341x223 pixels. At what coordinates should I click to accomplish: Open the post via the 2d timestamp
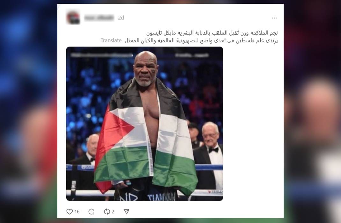[121, 18]
